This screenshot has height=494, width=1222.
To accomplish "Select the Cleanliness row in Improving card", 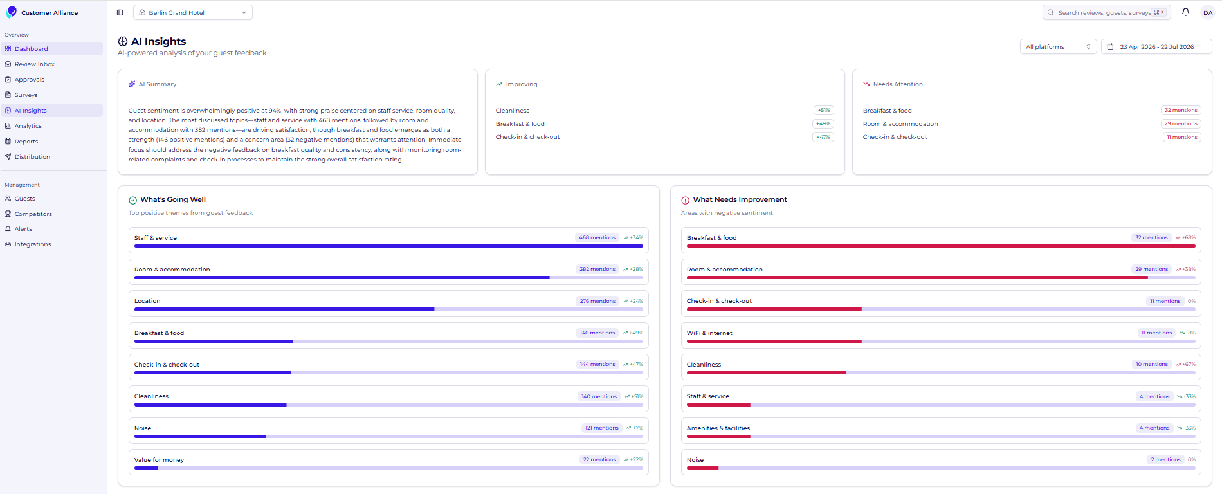I will (664, 111).
